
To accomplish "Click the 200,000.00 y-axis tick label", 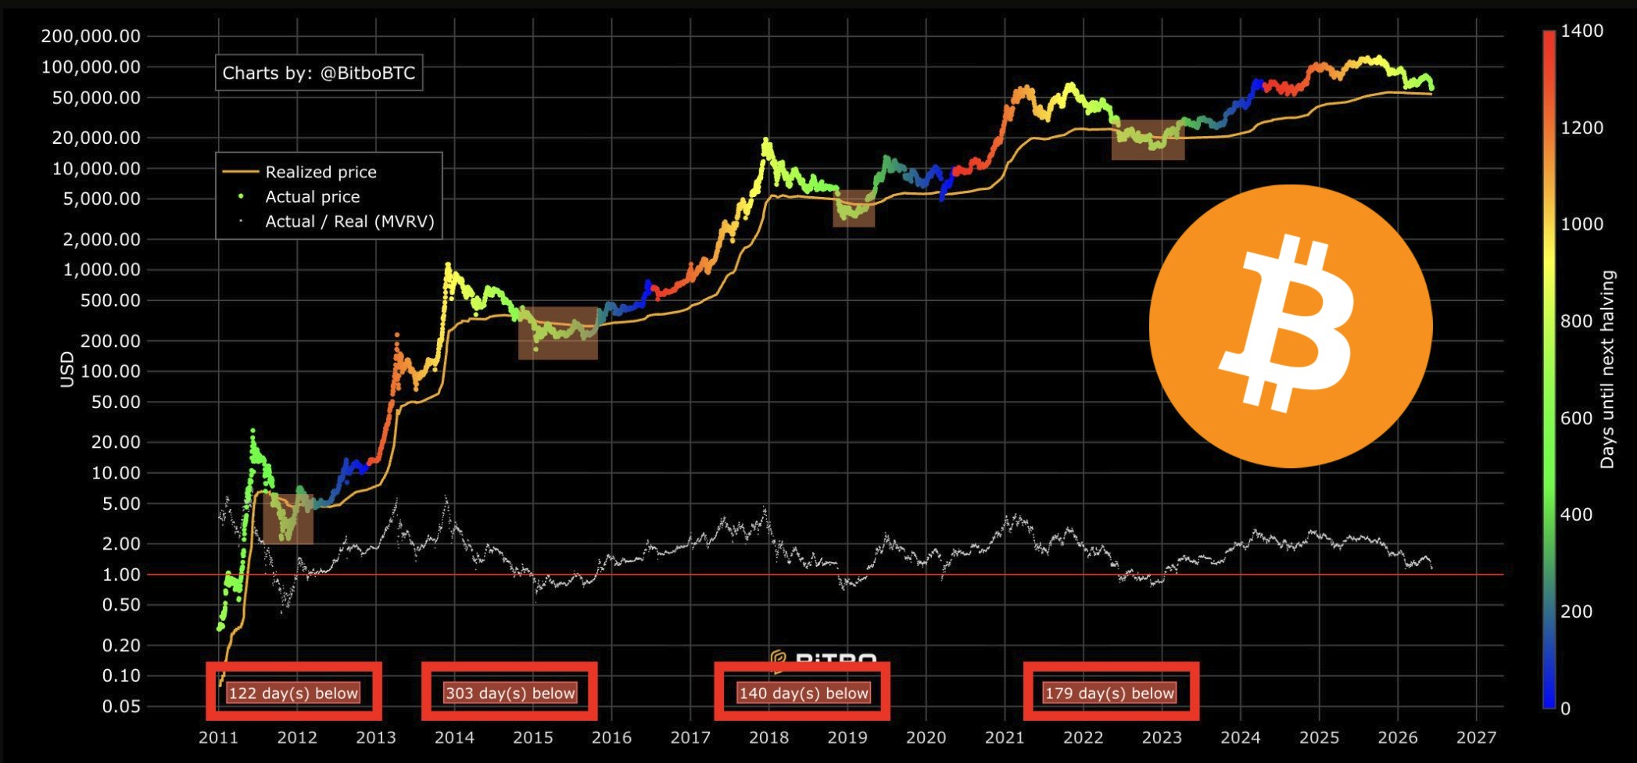I will tap(91, 36).
